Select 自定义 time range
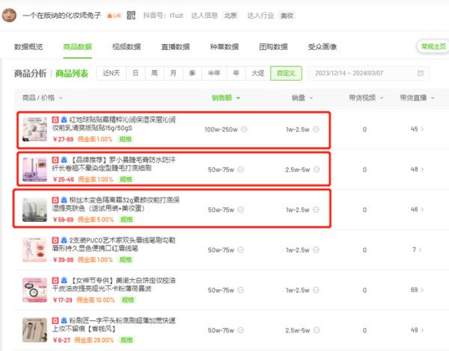449x351 pixels. 286,73
